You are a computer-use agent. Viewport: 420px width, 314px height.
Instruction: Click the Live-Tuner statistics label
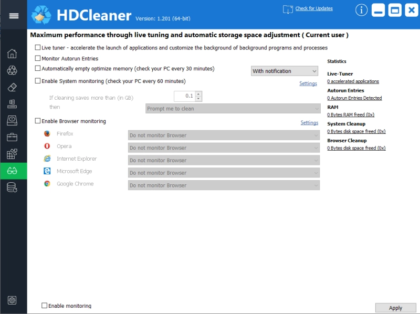[x=340, y=74]
